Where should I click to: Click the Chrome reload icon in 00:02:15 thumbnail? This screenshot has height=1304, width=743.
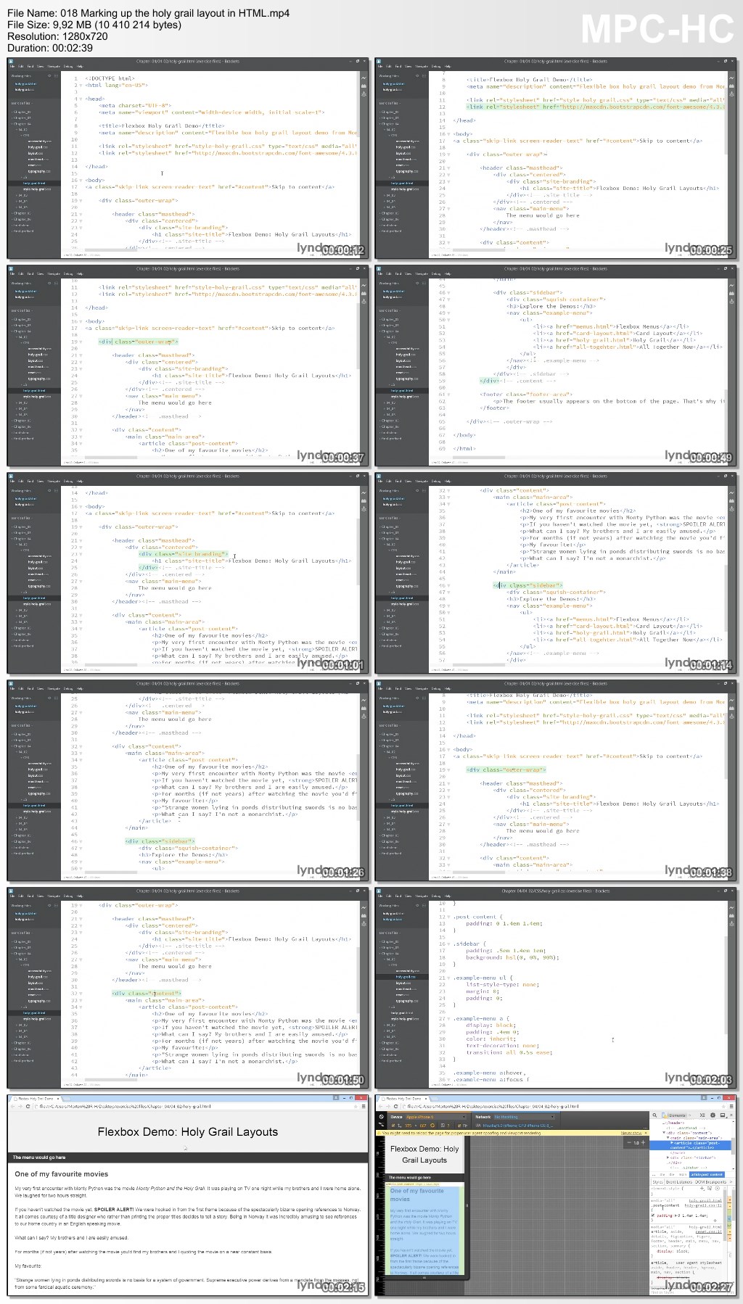28,1107
